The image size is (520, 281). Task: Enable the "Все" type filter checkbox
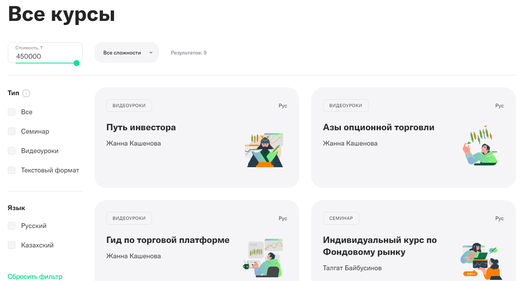coord(12,112)
